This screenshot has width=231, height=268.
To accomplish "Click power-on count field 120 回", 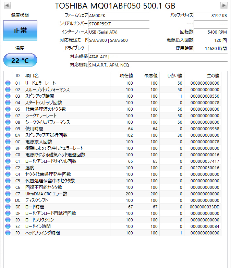I will (211, 40).
